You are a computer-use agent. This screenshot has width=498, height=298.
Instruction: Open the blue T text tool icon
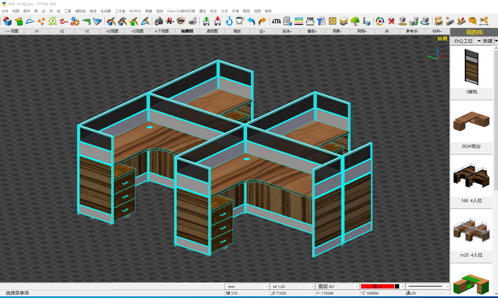321,21
